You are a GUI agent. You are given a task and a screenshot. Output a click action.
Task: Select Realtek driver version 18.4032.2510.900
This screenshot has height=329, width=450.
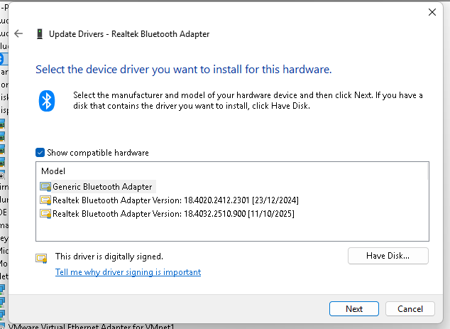168,213
